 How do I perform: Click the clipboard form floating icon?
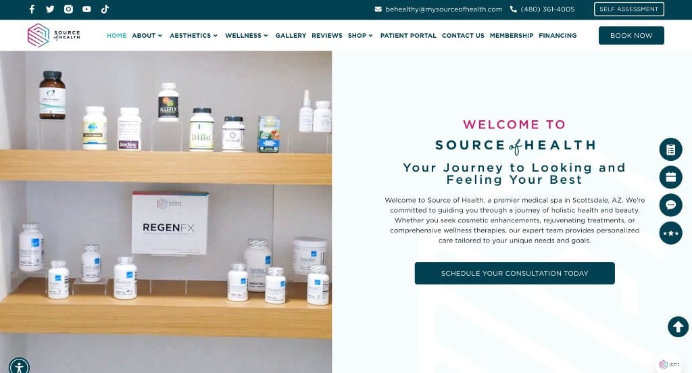(670, 149)
